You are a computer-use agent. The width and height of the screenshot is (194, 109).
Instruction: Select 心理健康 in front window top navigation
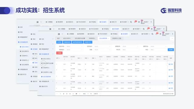(x=70, y=34)
